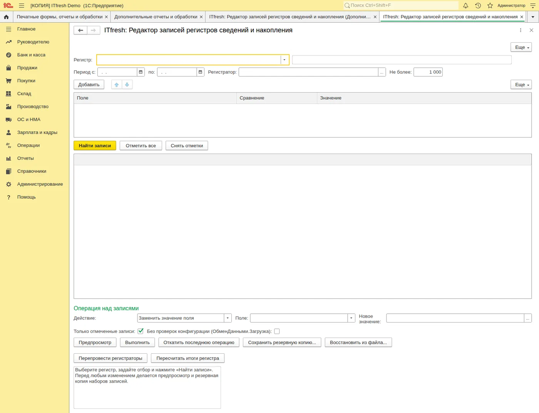Viewport: 539px width, 413px height.
Task: Click 'Сохранить резервную копию...' button
Action: 282,343
